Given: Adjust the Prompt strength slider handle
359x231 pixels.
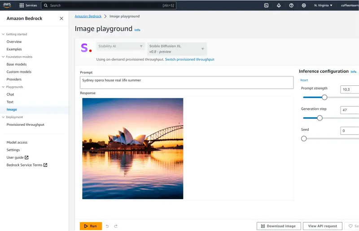Looking at the screenshot, I should click(324, 97).
